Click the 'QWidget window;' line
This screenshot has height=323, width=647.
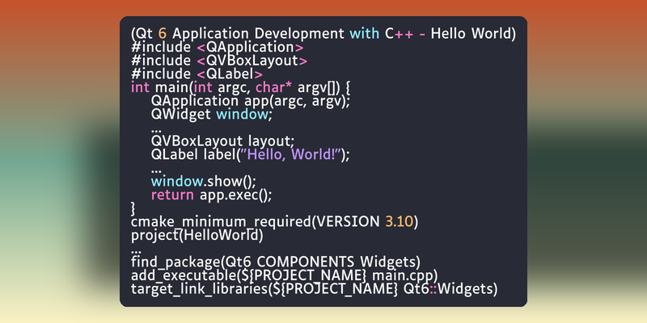(x=212, y=114)
